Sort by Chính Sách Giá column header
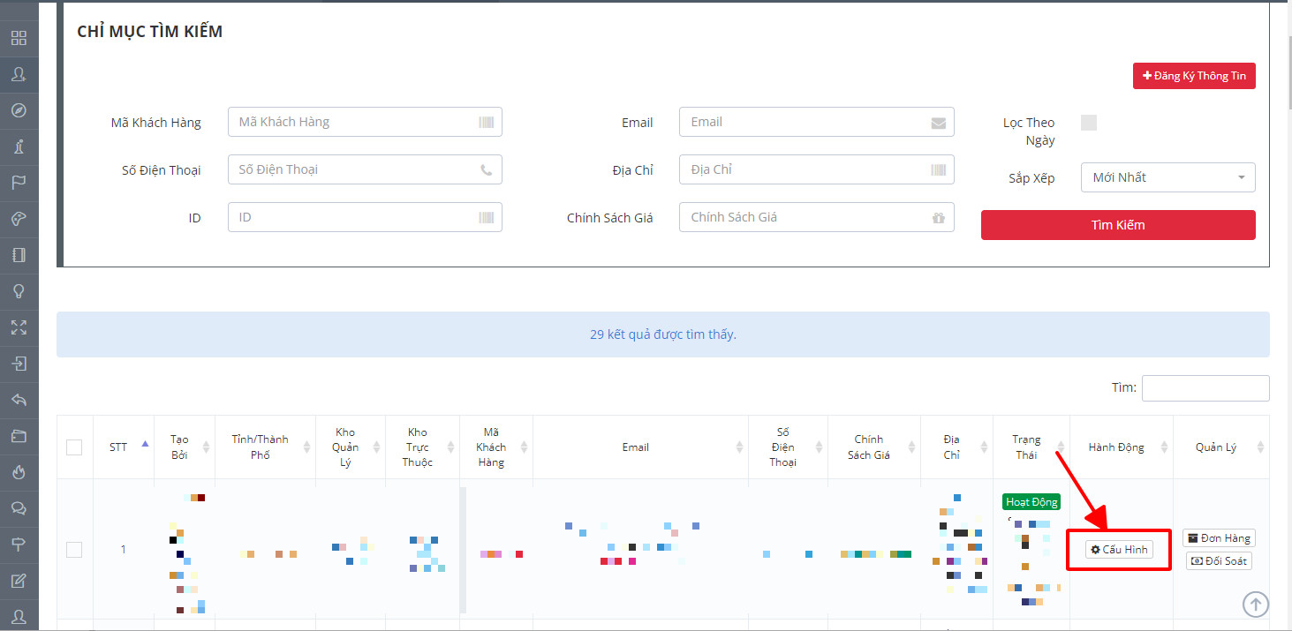 873,447
